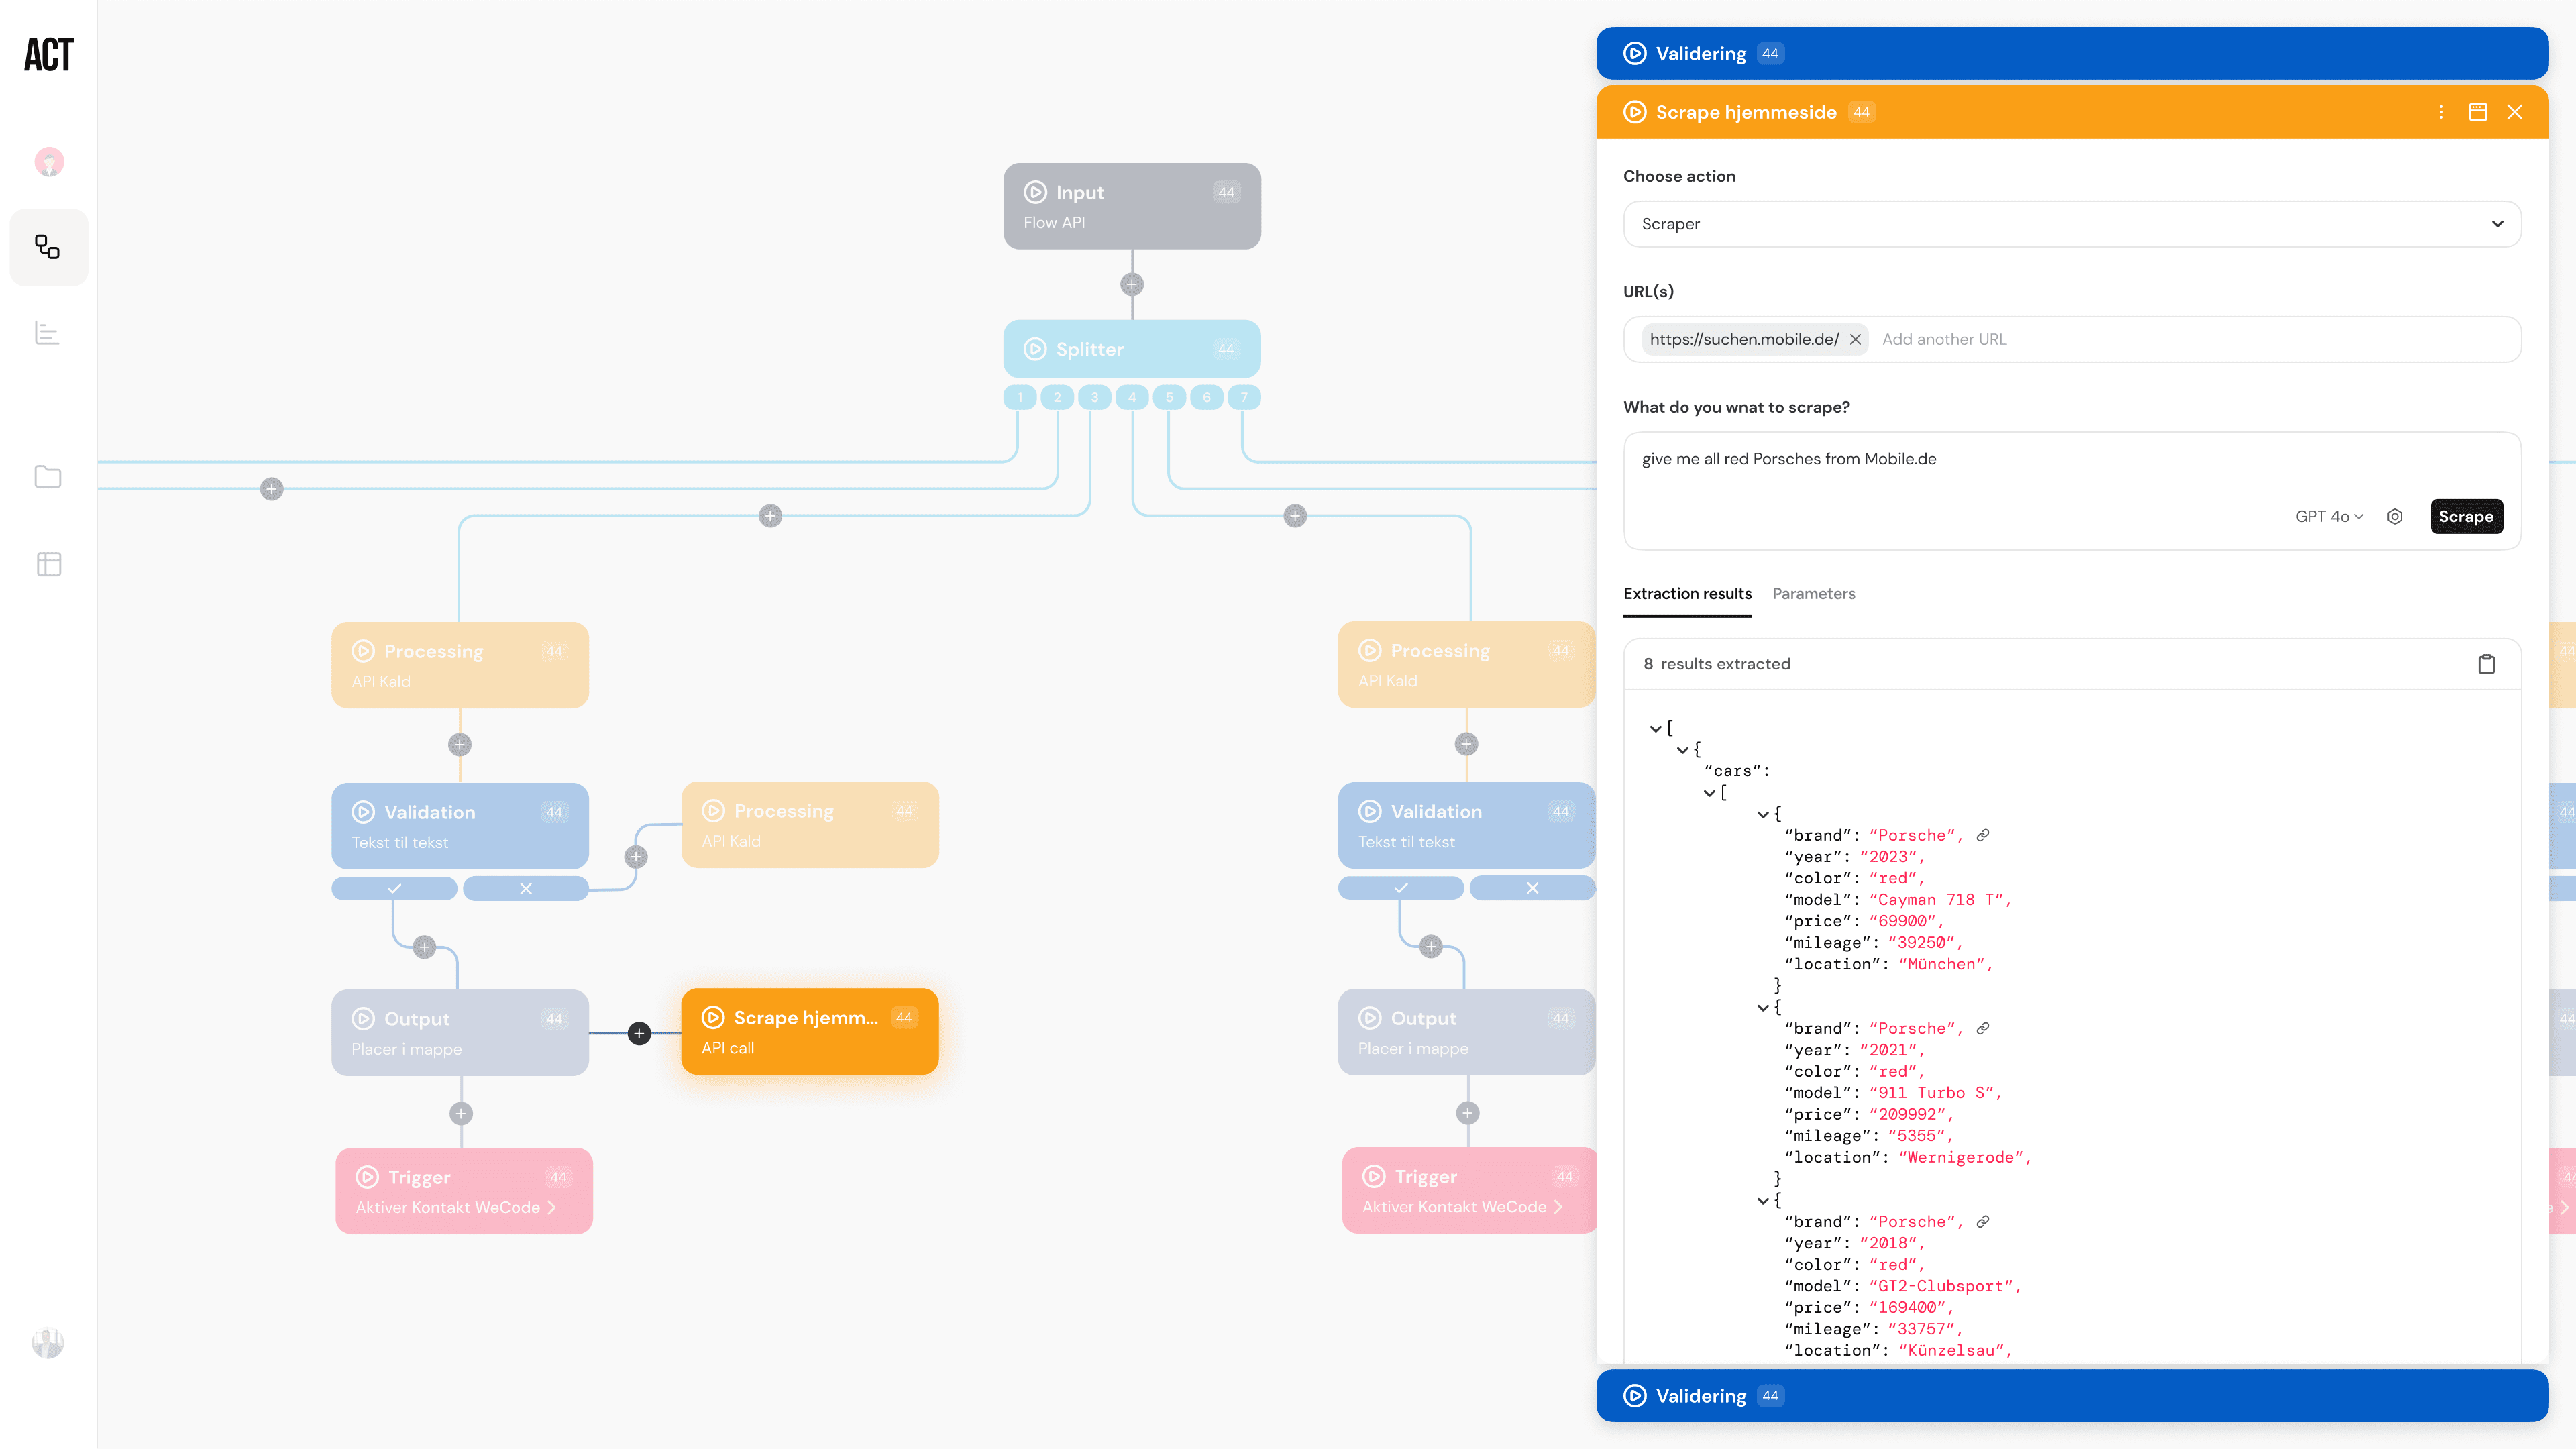Click the Add another URL field
This screenshot has height=1449, width=2576.
click(x=1944, y=339)
